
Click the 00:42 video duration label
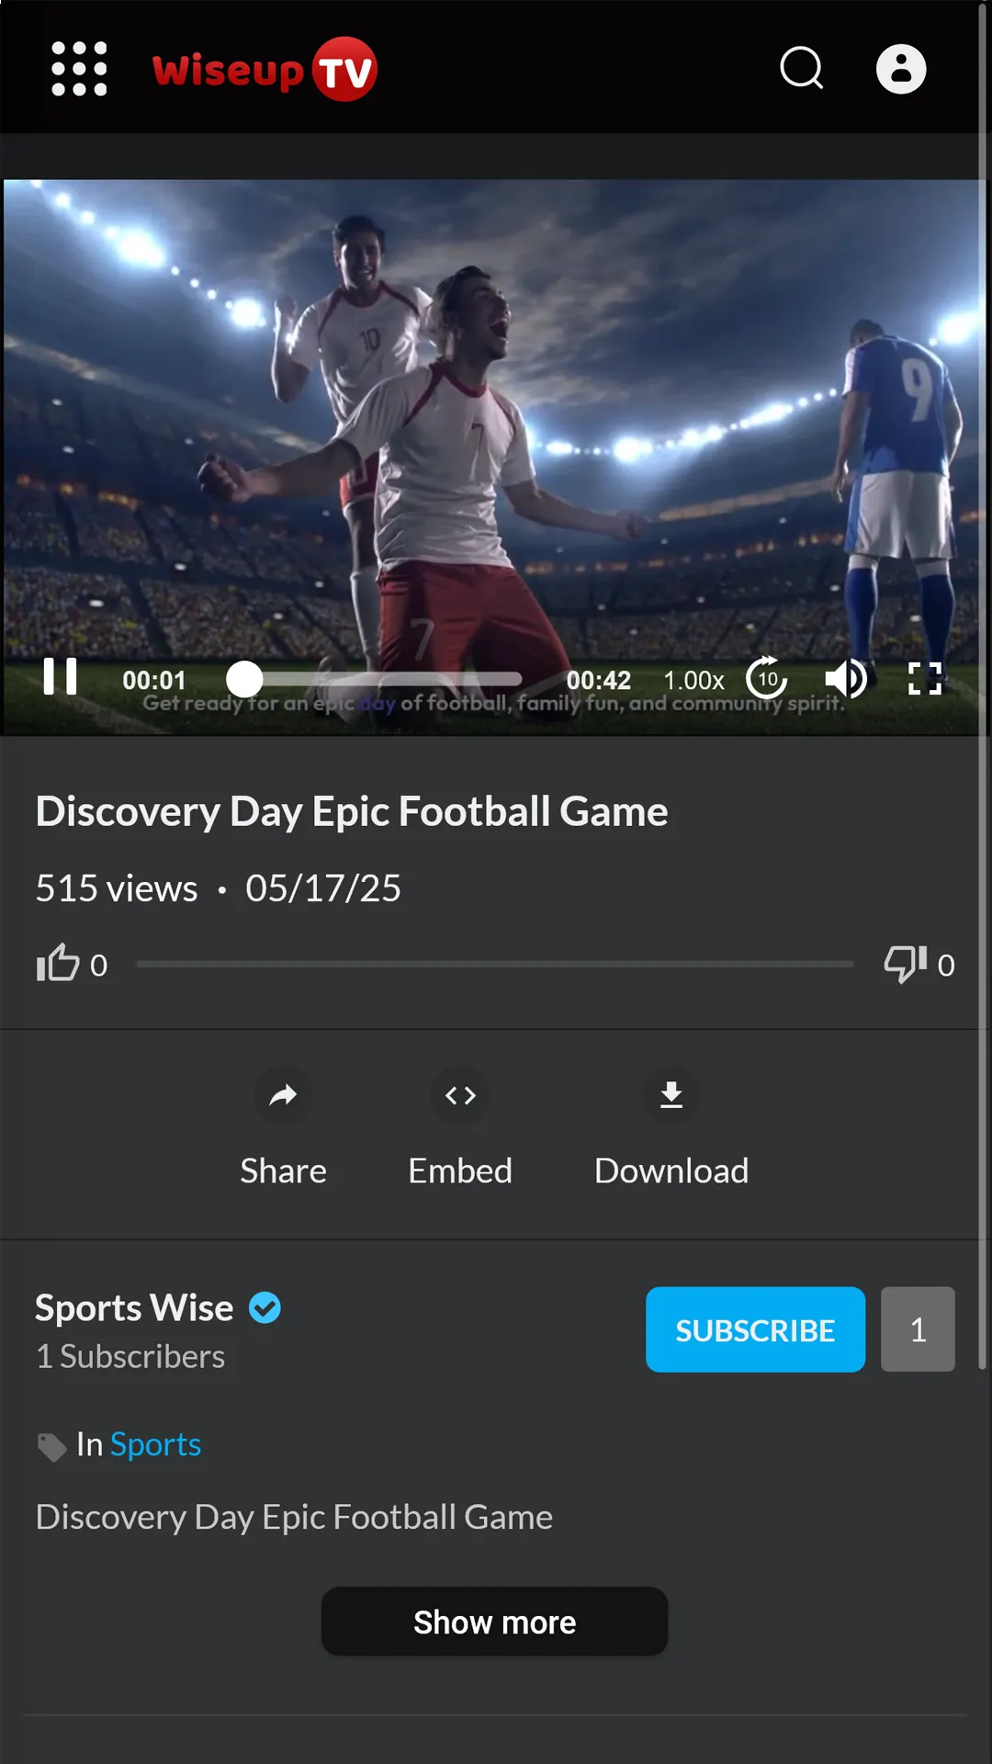[x=599, y=680]
